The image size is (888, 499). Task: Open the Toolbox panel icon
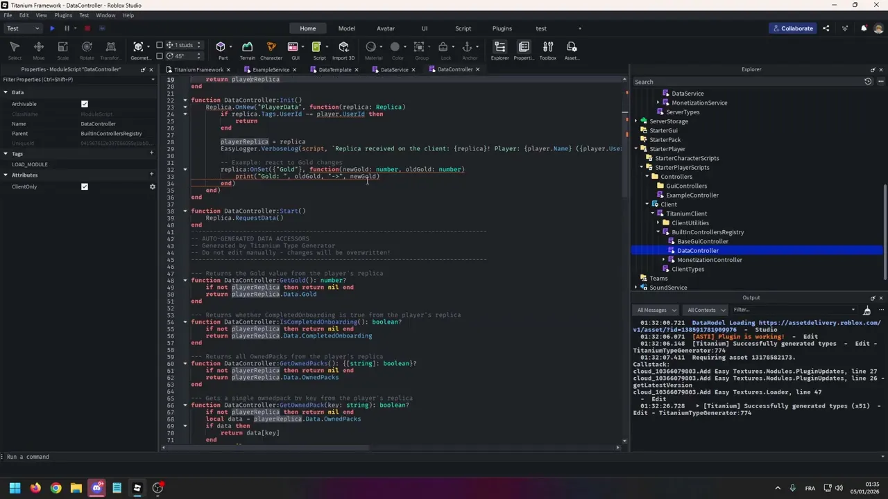pos(548,47)
